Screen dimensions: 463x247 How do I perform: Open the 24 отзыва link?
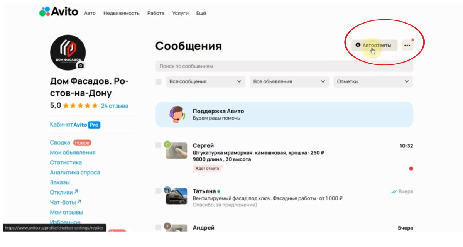115,106
